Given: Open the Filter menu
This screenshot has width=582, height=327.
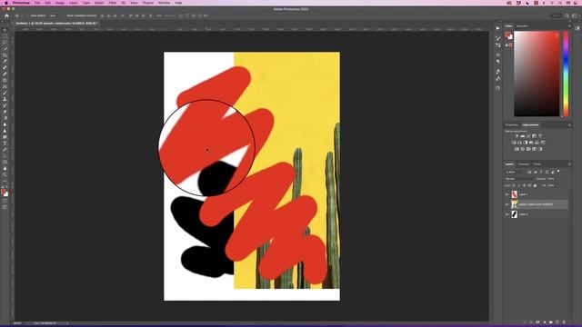Looking at the screenshot, I should 113,3.
